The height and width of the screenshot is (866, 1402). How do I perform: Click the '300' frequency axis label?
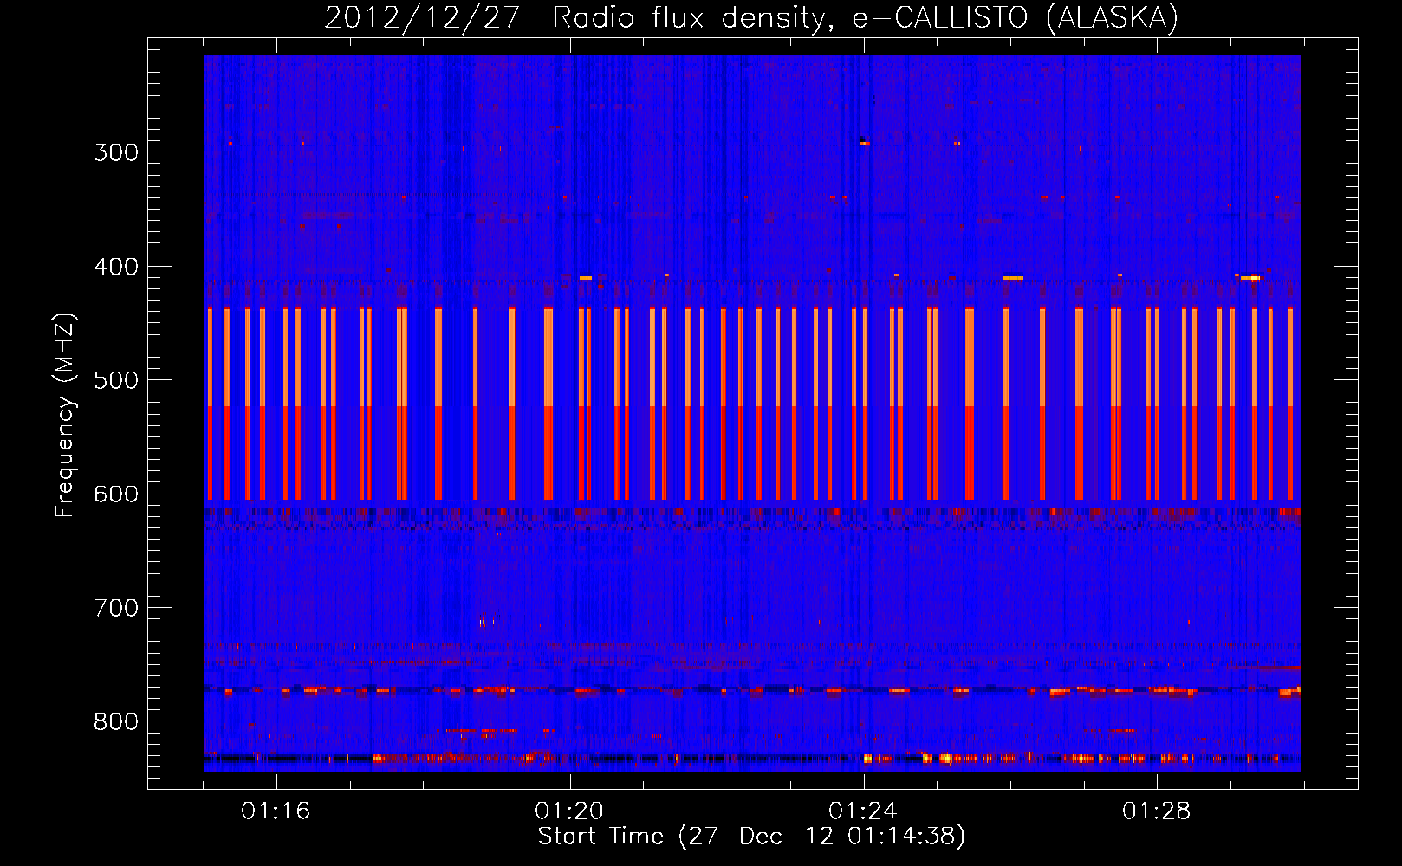[x=116, y=152]
